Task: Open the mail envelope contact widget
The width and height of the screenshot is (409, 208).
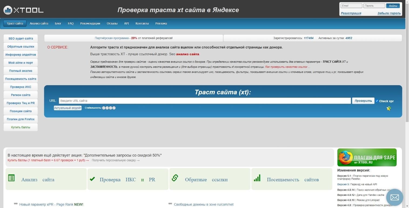Action: pyautogui.click(x=394, y=197)
